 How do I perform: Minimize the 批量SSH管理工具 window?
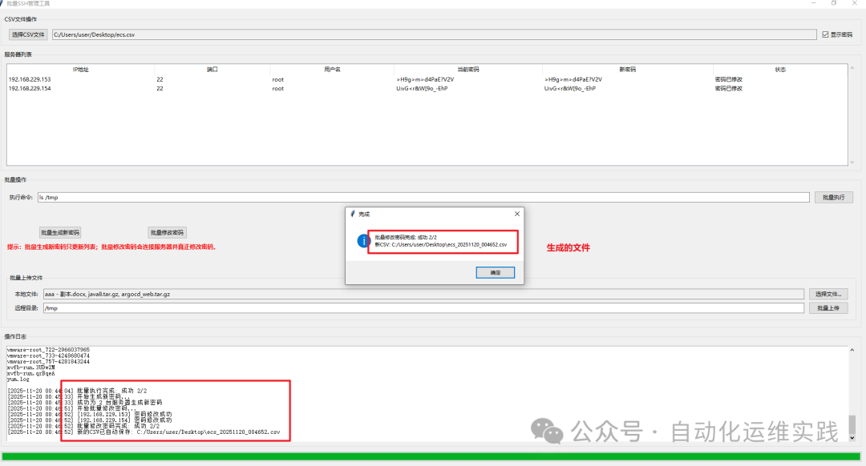(813, 3)
